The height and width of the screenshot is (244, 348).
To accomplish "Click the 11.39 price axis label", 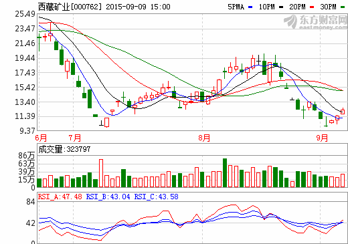I will 25,116.
